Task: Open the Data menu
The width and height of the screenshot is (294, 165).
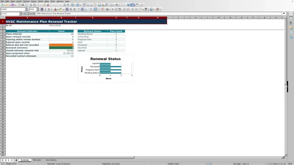Action: (x=47, y=1)
